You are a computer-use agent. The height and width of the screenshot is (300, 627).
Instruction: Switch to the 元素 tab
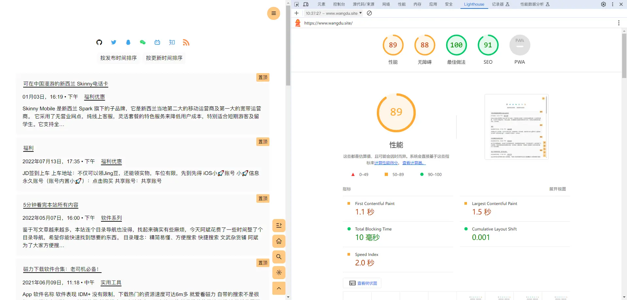pos(321,4)
